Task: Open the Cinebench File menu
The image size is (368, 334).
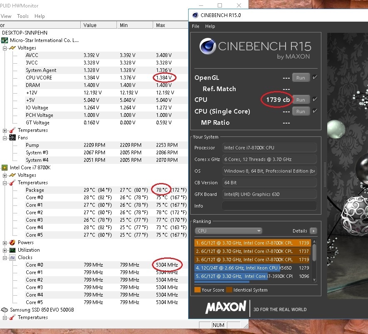Action: (x=196, y=26)
